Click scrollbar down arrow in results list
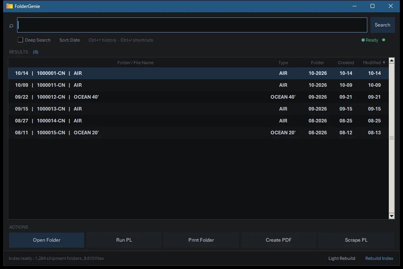Screen dimensions: 403x269 coord(391,216)
